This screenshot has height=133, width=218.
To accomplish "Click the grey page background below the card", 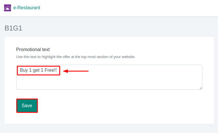I will [109, 128].
